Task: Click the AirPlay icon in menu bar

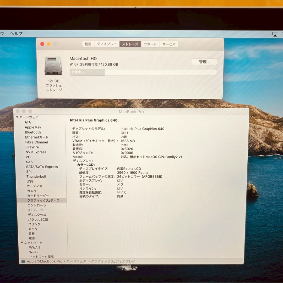Action: (x=275, y=34)
